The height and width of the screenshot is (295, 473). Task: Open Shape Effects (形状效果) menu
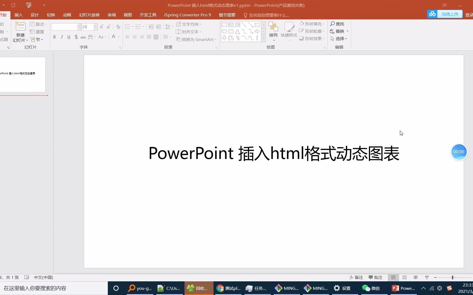312,39
